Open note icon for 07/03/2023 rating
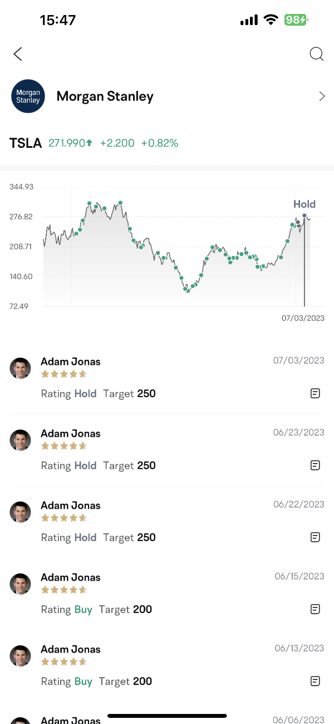Image resolution: width=334 pixels, height=724 pixels. (315, 394)
